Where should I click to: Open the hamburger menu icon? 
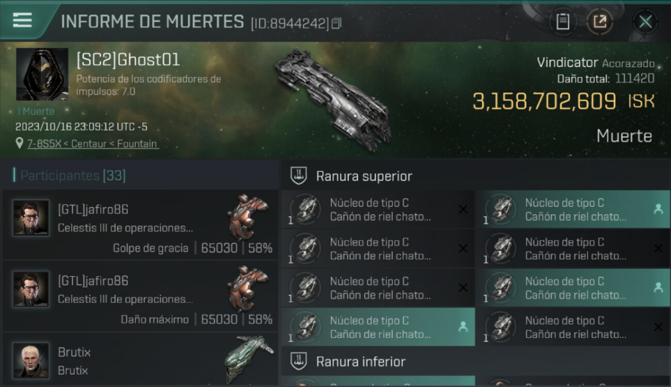click(22, 20)
